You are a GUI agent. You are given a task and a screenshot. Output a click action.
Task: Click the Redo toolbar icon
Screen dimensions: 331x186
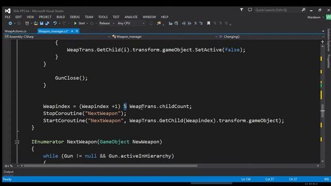(x=64, y=23)
